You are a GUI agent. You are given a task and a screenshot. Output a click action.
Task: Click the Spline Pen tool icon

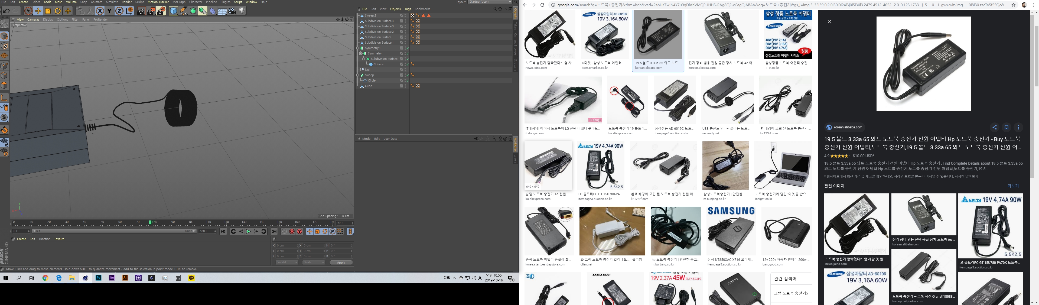click(x=183, y=11)
